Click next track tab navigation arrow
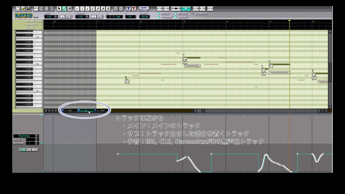The width and height of the screenshot is (345, 194). pyautogui.click(x=52, y=111)
